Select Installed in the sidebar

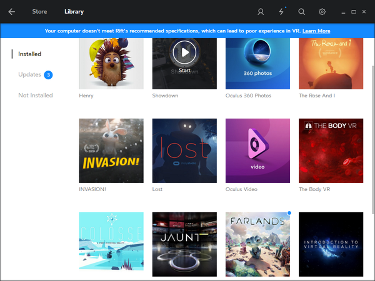29,54
